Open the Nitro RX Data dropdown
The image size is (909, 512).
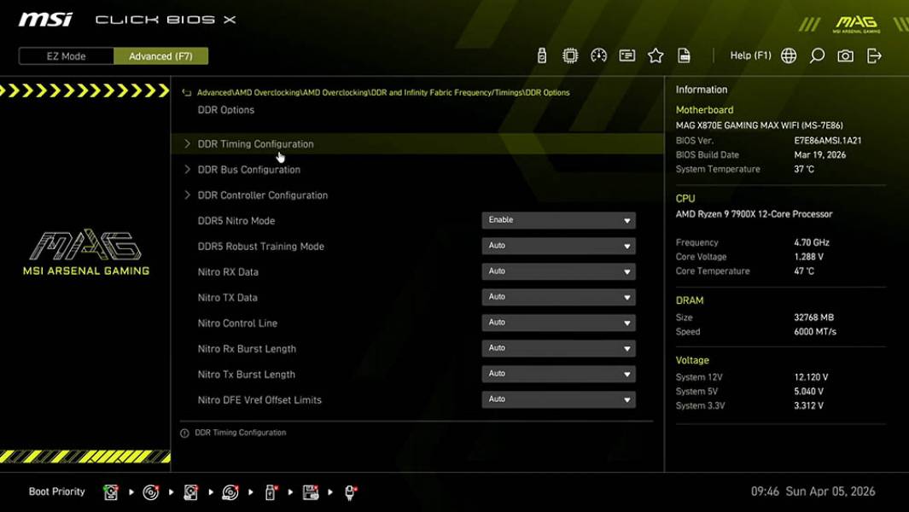coord(558,271)
